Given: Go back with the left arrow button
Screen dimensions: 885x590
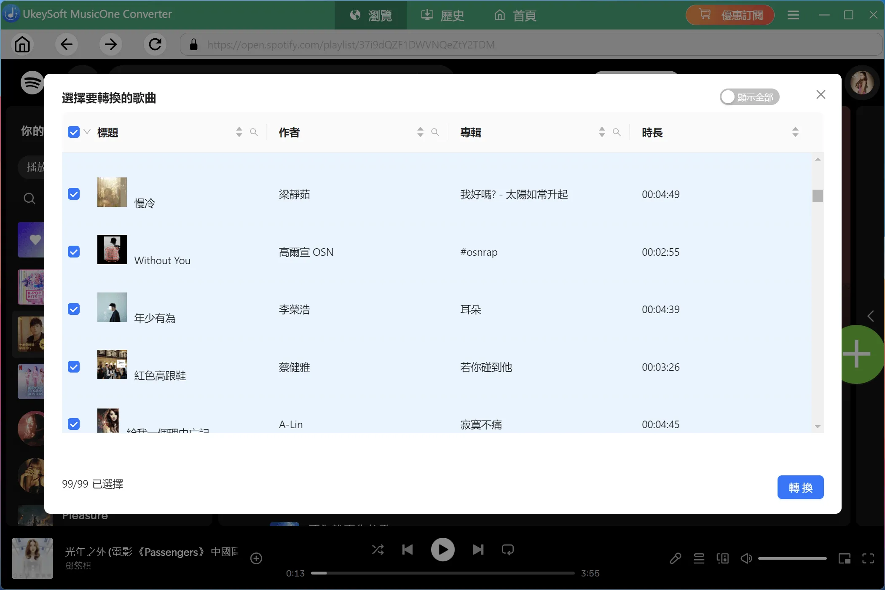Looking at the screenshot, I should (x=67, y=44).
